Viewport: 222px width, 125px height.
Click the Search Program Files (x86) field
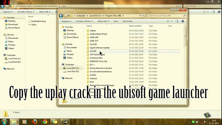[165, 16]
